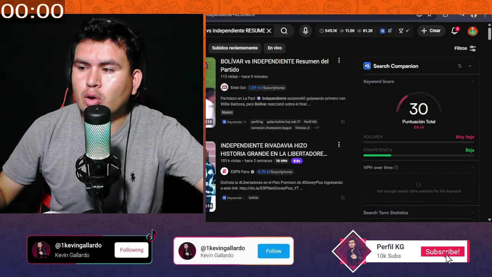This screenshot has height=277, width=492.
Task: Select the 'En vivo' filter chip
Action: point(275,48)
